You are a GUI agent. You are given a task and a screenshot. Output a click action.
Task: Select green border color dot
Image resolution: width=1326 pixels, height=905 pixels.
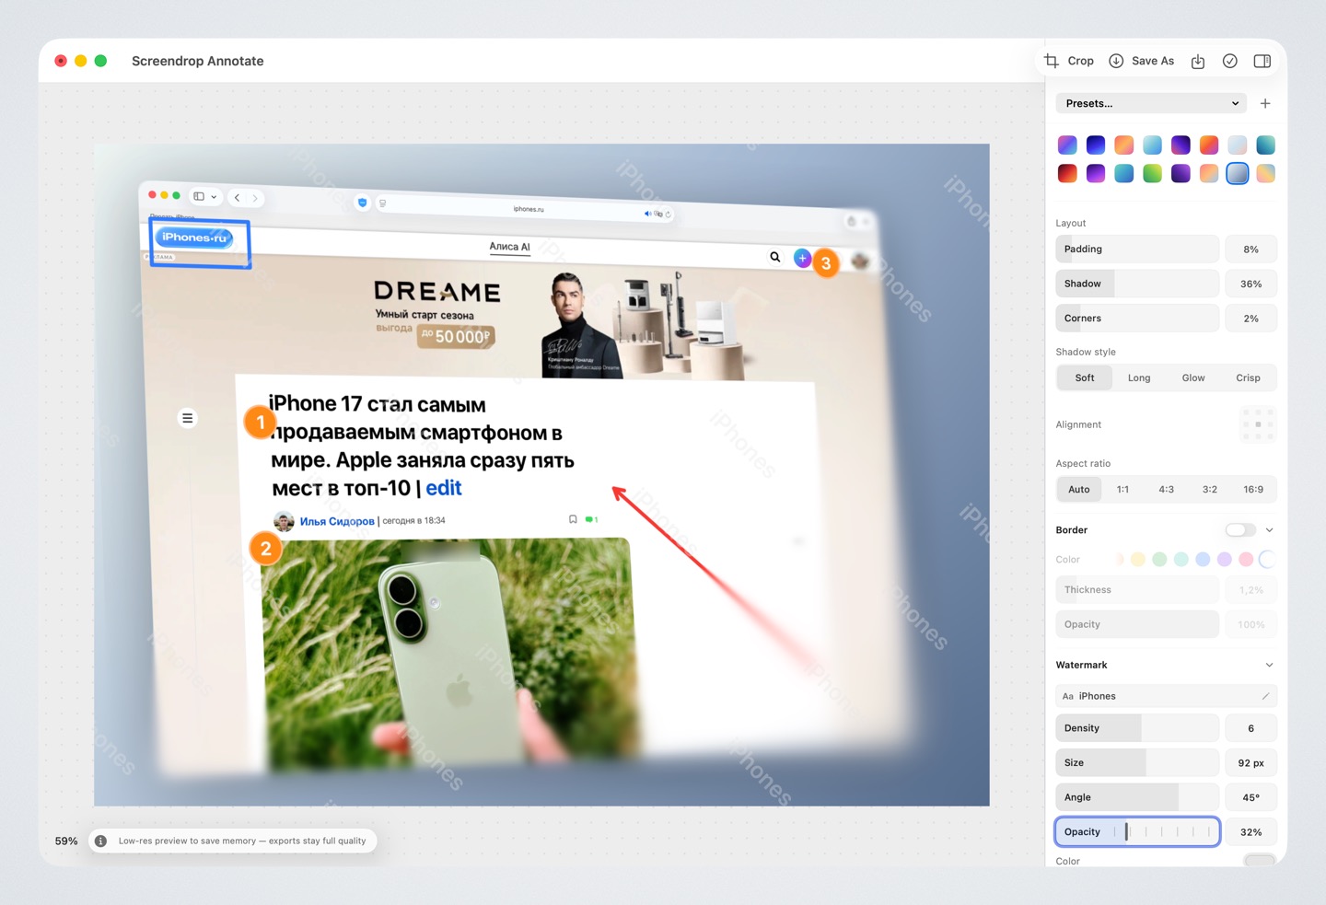coord(1159,559)
